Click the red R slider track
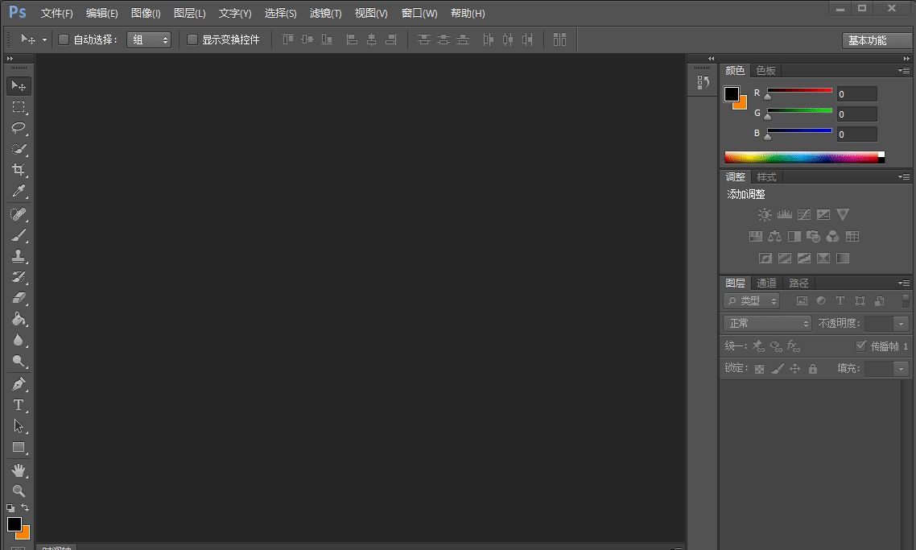The height and width of the screenshot is (550, 916). coord(799,90)
